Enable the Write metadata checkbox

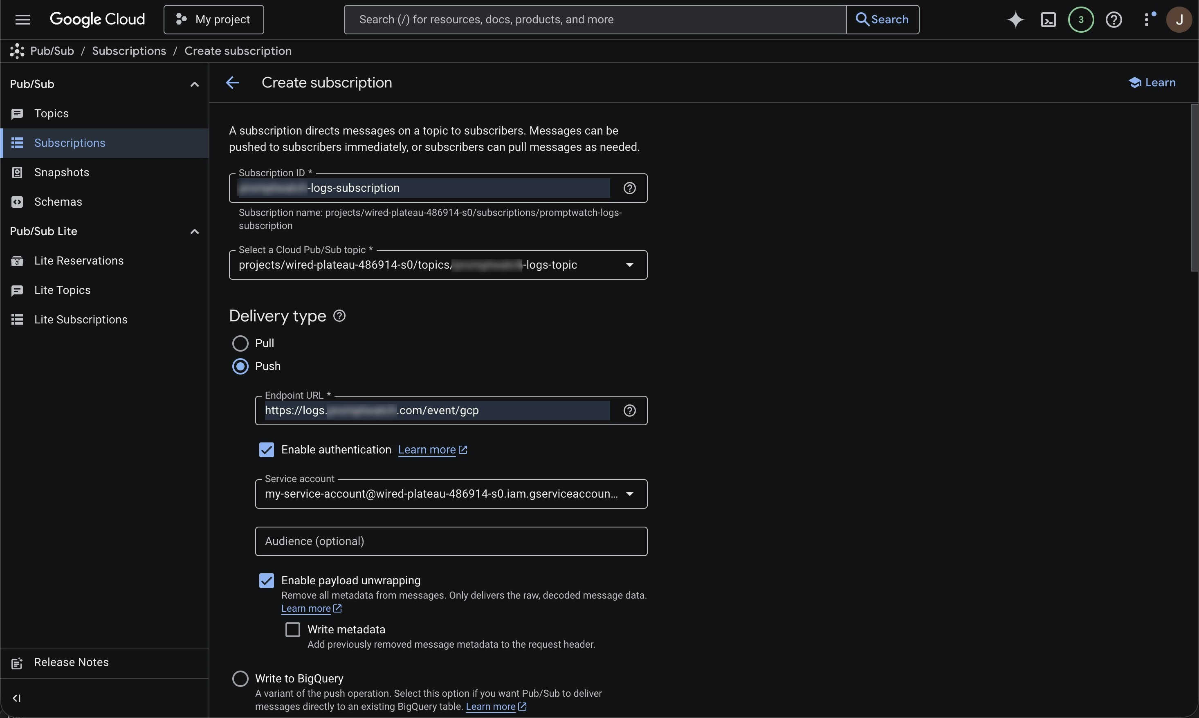click(x=292, y=629)
